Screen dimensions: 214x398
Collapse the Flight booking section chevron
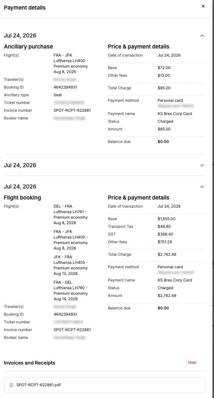click(202, 187)
